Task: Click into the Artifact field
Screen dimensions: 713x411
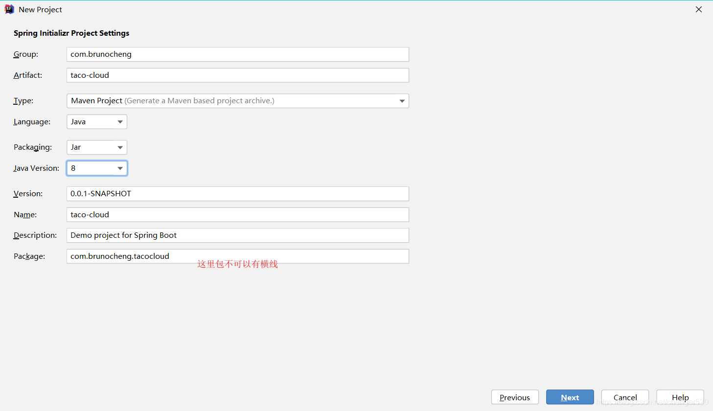Action: [x=238, y=75]
